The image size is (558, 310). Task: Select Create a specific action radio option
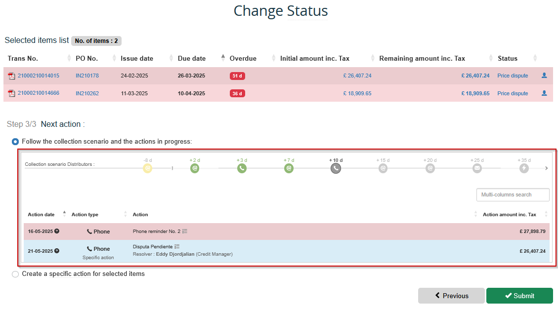[15, 274]
